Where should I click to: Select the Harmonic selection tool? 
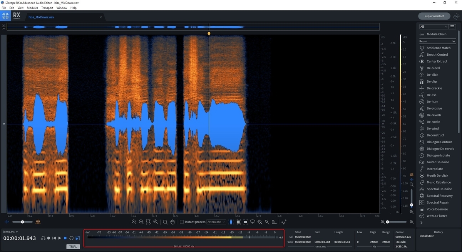click(x=274, y=222)
